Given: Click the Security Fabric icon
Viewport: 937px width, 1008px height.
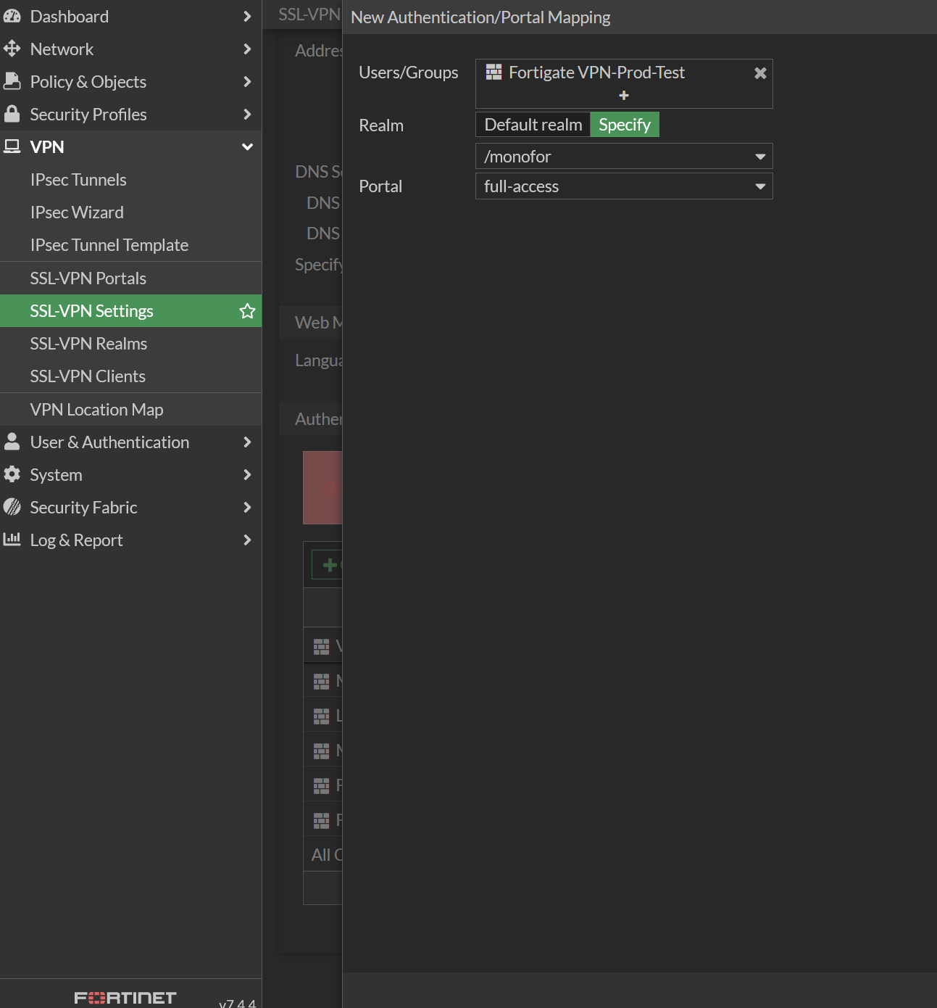Looking at the screenshot, I should click(12, 507).
